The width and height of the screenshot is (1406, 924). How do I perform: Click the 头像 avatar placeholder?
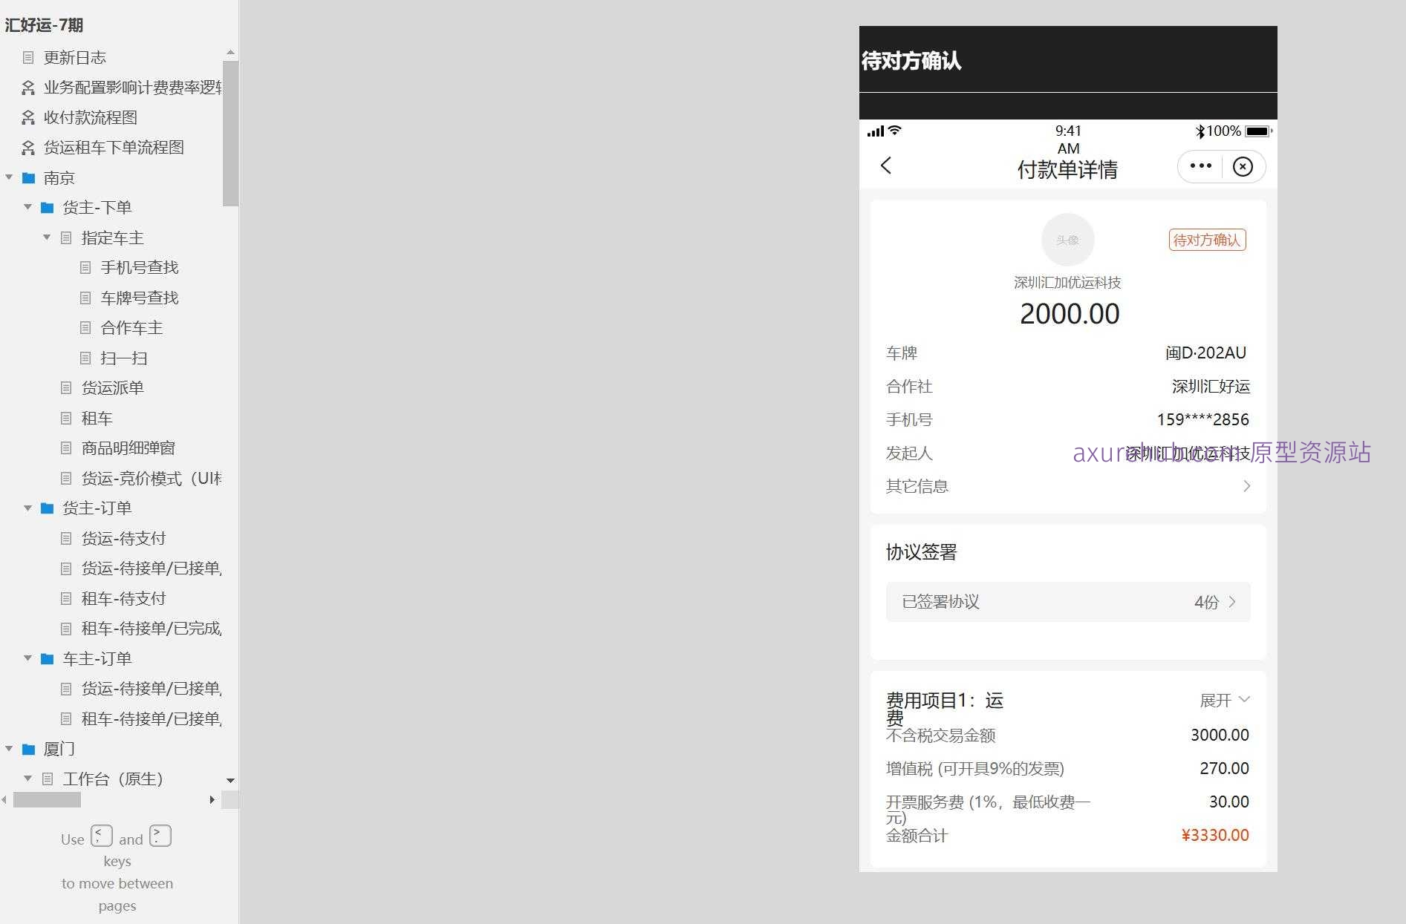(1067, 240)
